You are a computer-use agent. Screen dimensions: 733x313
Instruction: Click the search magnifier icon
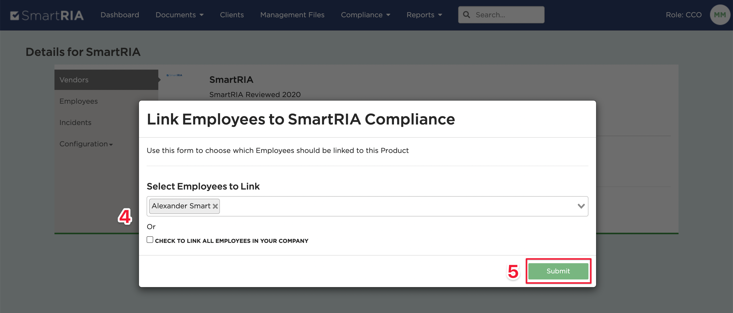(466, 15)
